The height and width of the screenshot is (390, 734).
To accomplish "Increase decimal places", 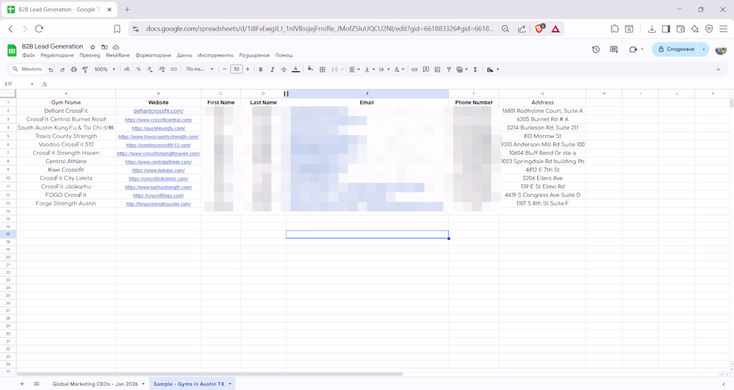I will tap(161, 69).
